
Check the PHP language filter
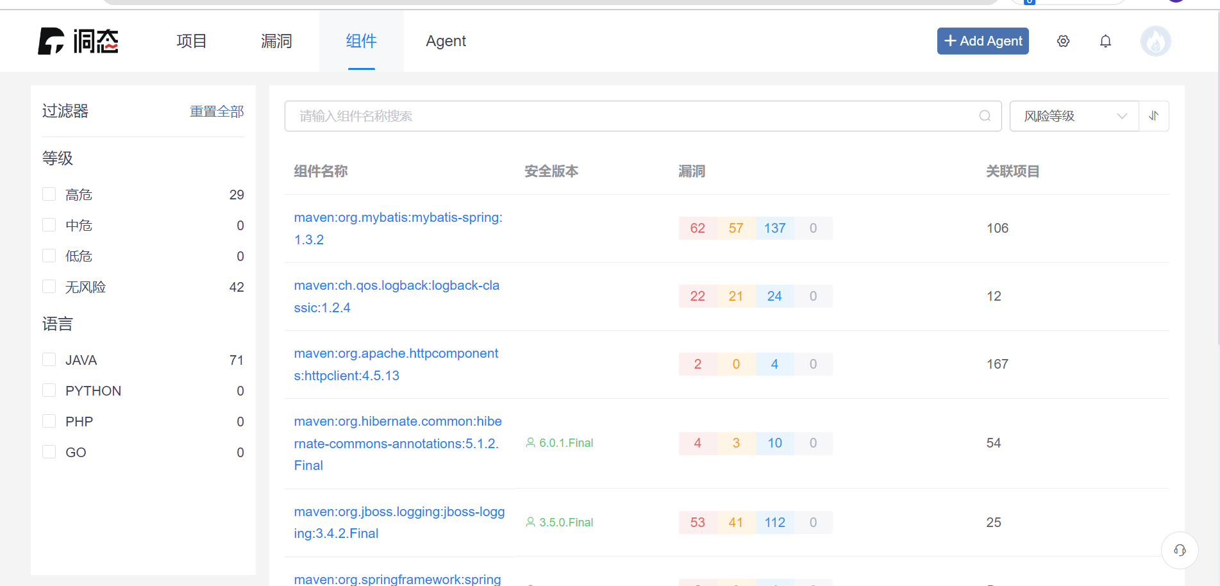point(49,421)
